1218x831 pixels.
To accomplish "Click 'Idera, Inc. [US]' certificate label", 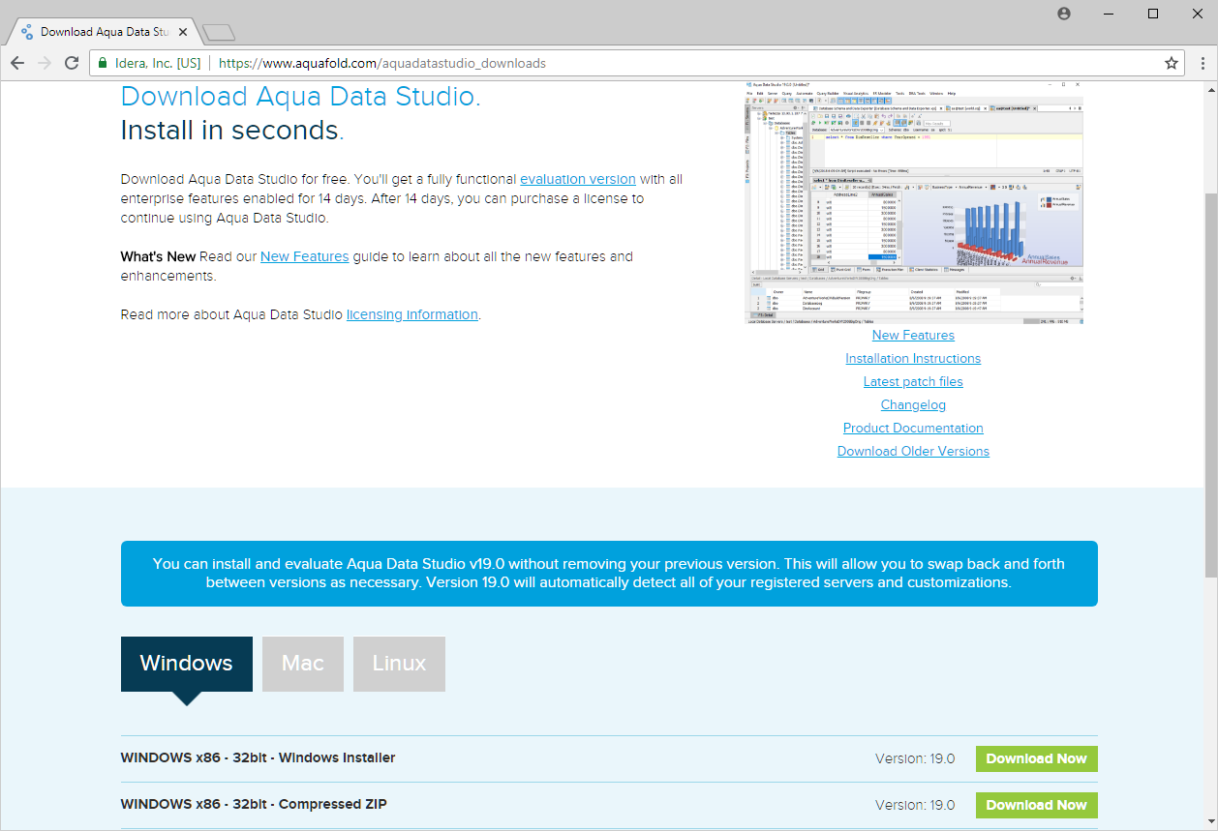I will (x=157, y=63).
